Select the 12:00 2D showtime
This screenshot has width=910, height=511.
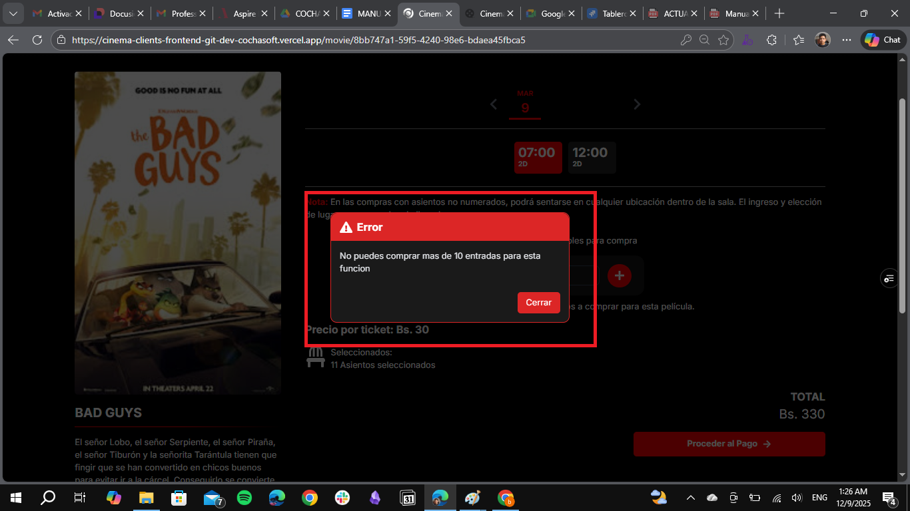click(x=591, y=157)
